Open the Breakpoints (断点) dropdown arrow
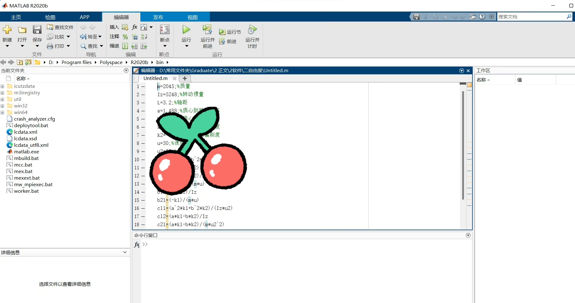The height and width of the screenshot is (303, 575). [x=165, y=46]
